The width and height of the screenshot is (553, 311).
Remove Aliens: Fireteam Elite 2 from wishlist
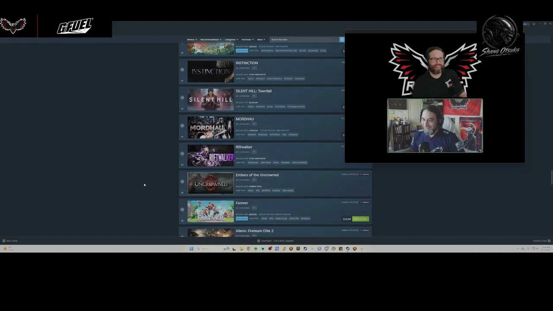point(365,230)
